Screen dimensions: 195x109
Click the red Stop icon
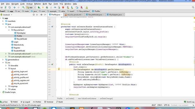[x=63, y=8]
